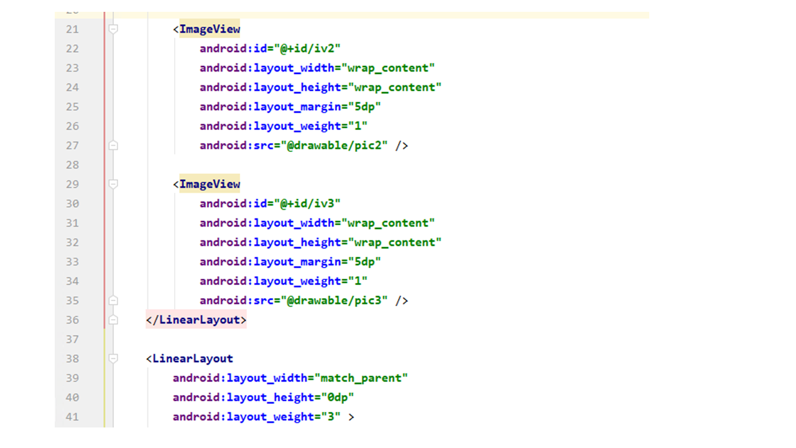This screenshot has width=796, height=448.
Task: Collapse the ImageView block at line 21
Action: click(x=113, y=29)
